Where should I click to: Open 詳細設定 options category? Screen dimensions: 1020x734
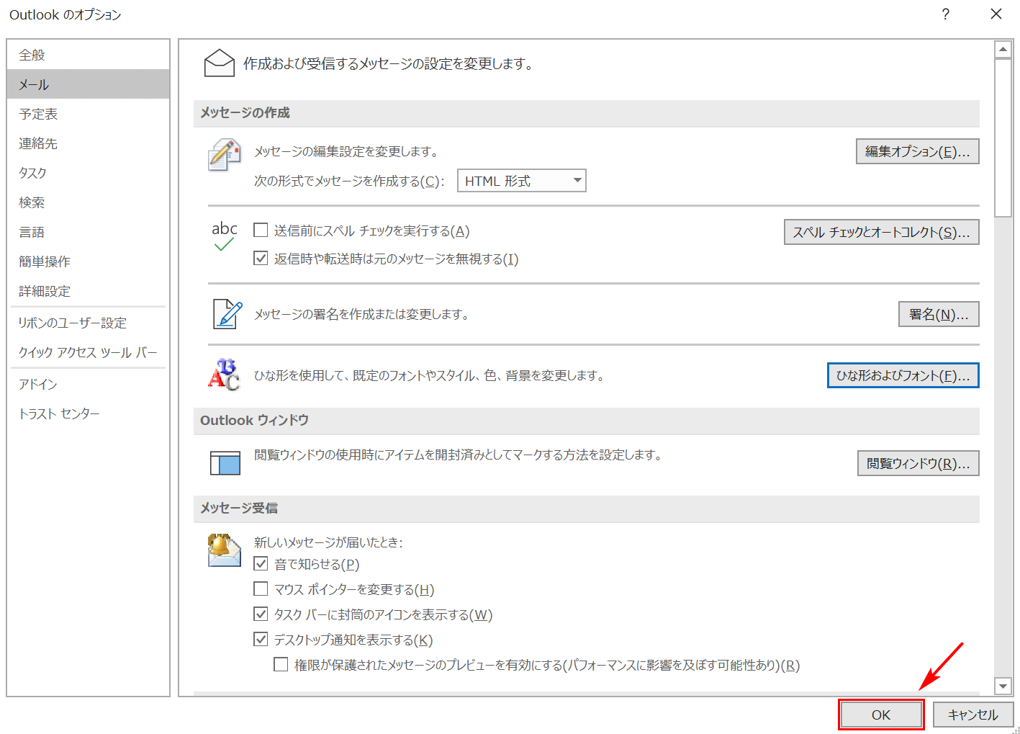(89, 291)
